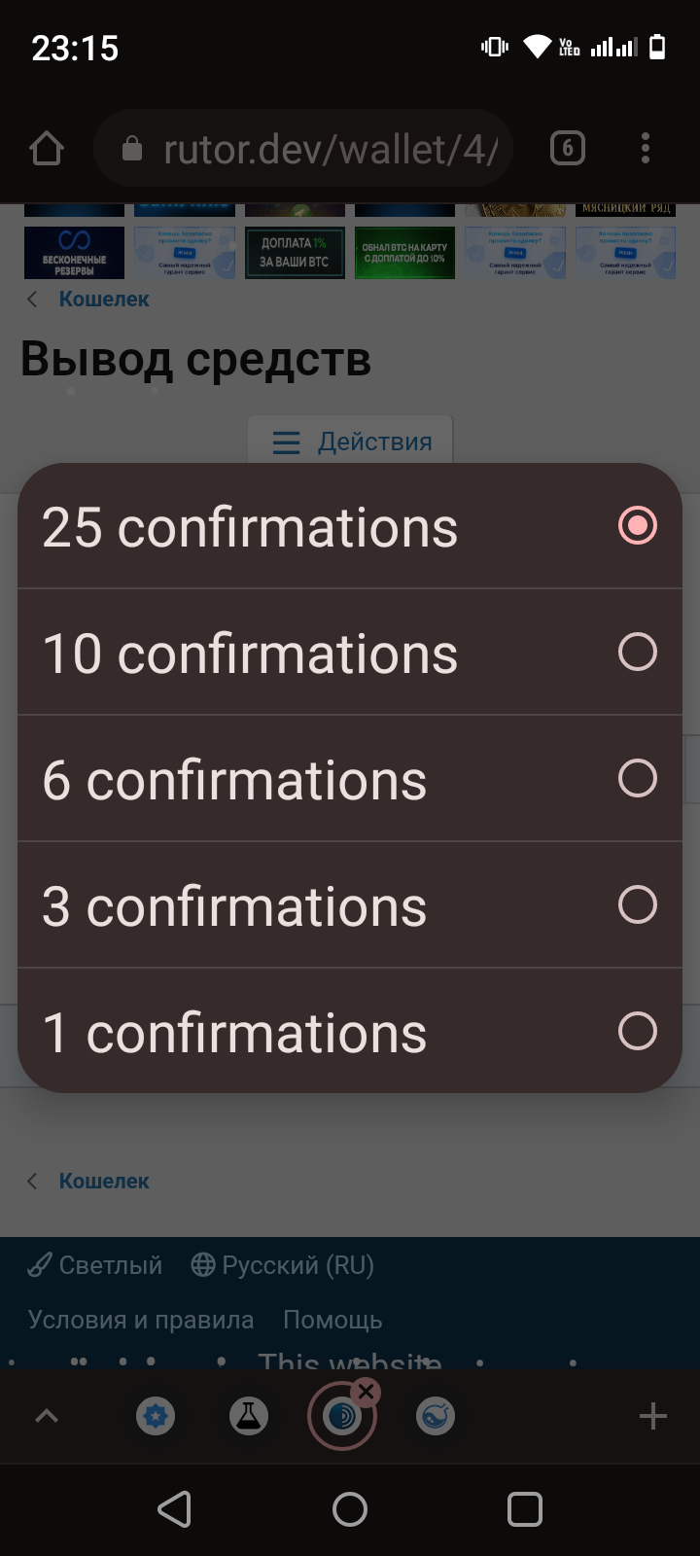Open the three-dot browser menu
Screen dimensions: 700x1556
coord(646,149)
